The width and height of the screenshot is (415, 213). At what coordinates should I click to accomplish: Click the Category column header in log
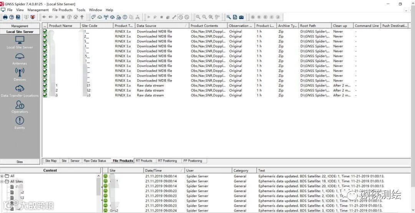[244, 170]
